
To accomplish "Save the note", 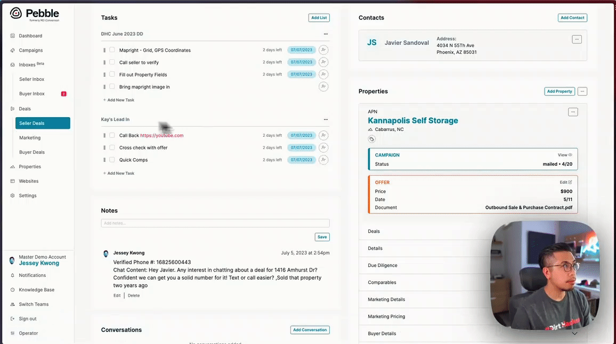I will click(322, 237).
